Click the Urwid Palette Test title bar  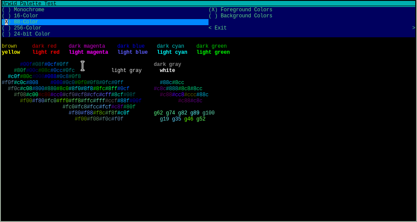[29, 3]
